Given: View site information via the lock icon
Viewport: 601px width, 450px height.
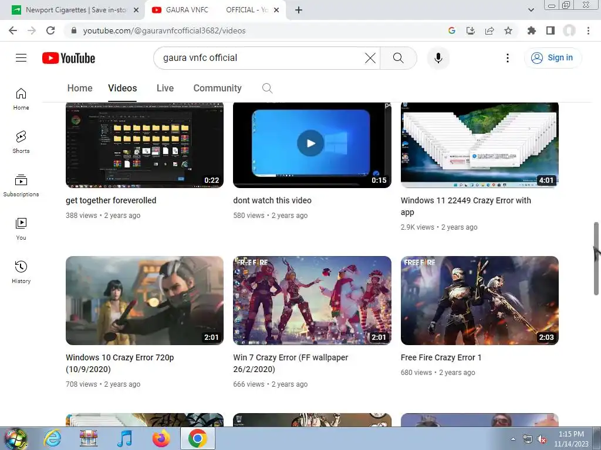Looking at the screenshot, I should click(74, 30).
